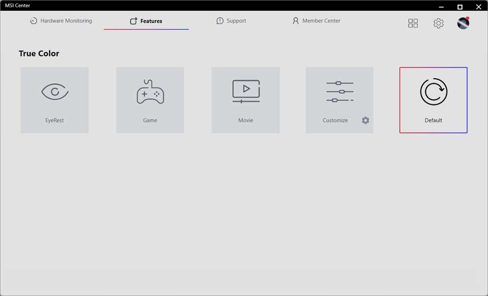Click the True Color heading
This screenshot has height=296, width=488.
(39, 54)
